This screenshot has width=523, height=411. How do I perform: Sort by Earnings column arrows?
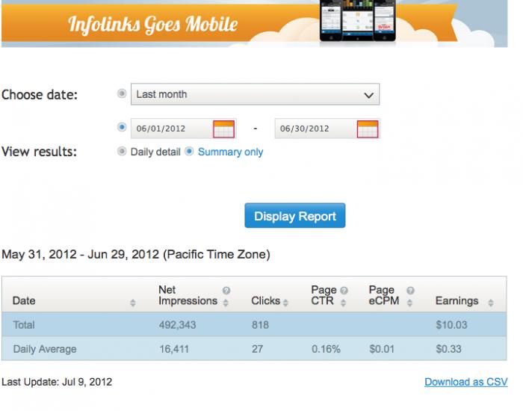491,303
